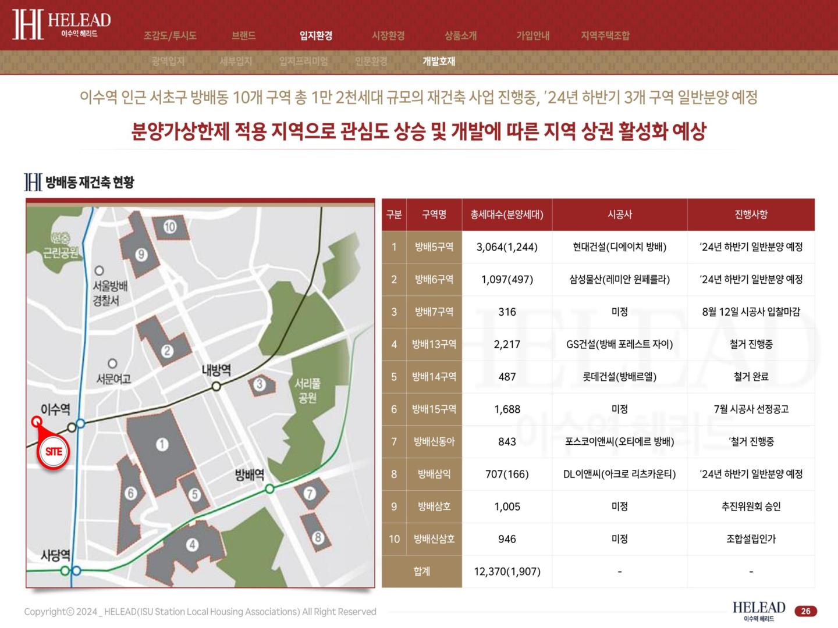Click the 철거 완료 status cell

pos(751,377)
